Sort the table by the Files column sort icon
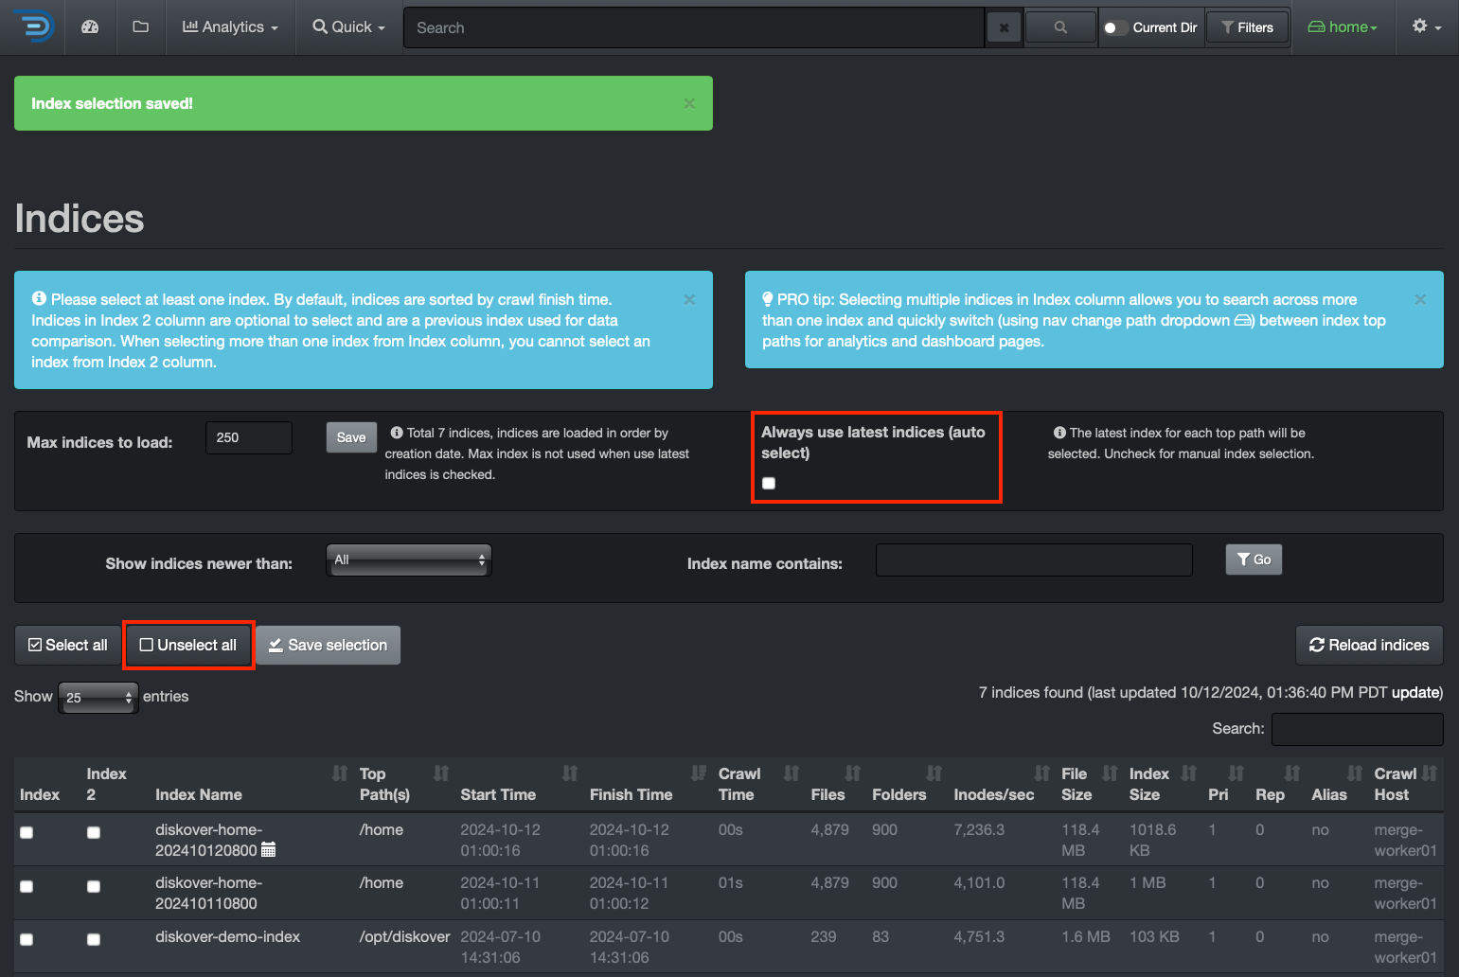 click(851, 773)
